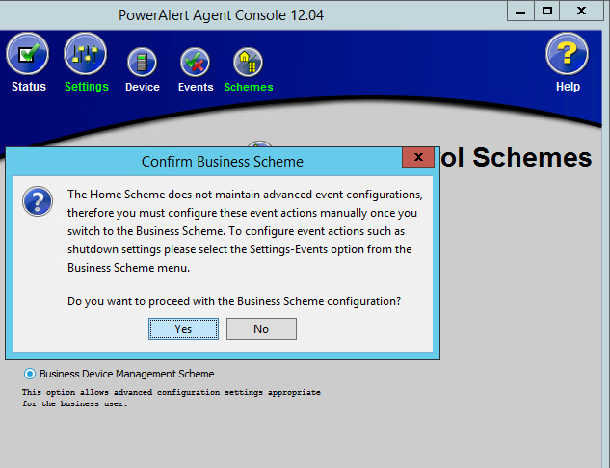The width and height of the screenshot is (610, 468).
Task: Maximize the PowerAlert Agent Console window
Action: coord(547,11)
